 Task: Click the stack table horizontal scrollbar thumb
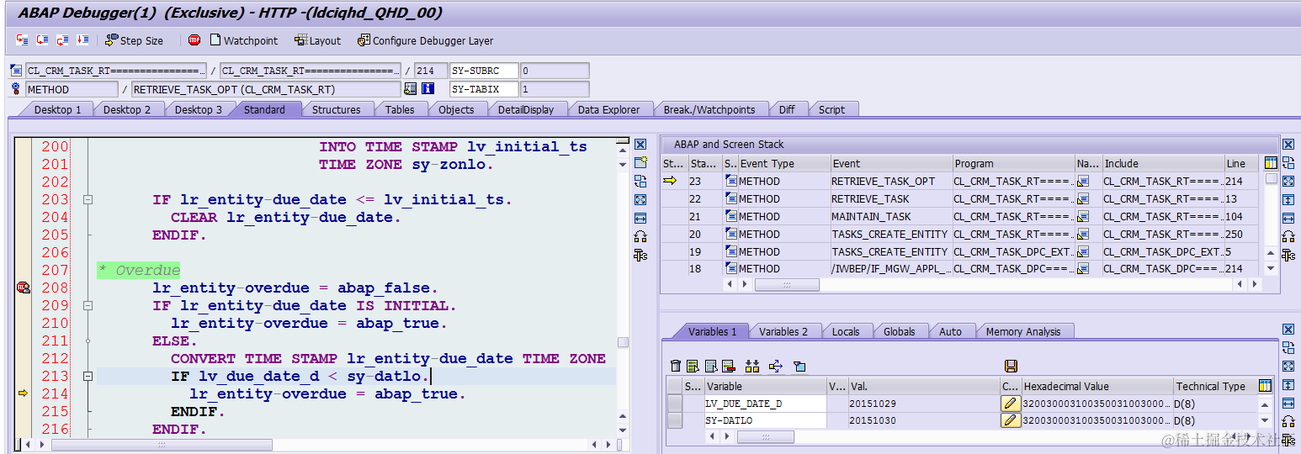[x=786, y=285]
